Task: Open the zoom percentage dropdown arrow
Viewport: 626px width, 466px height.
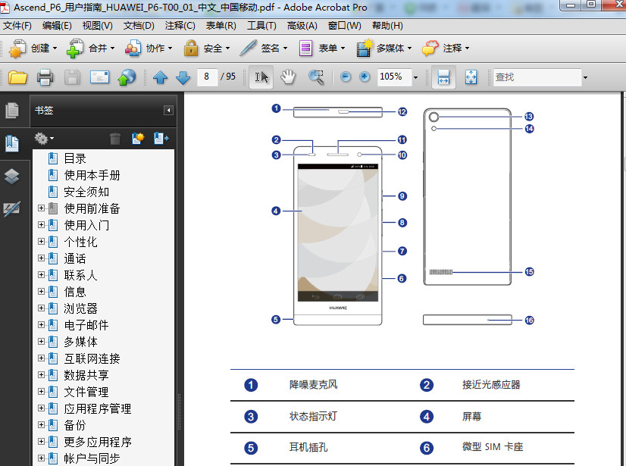Action: tap(415, 77)
